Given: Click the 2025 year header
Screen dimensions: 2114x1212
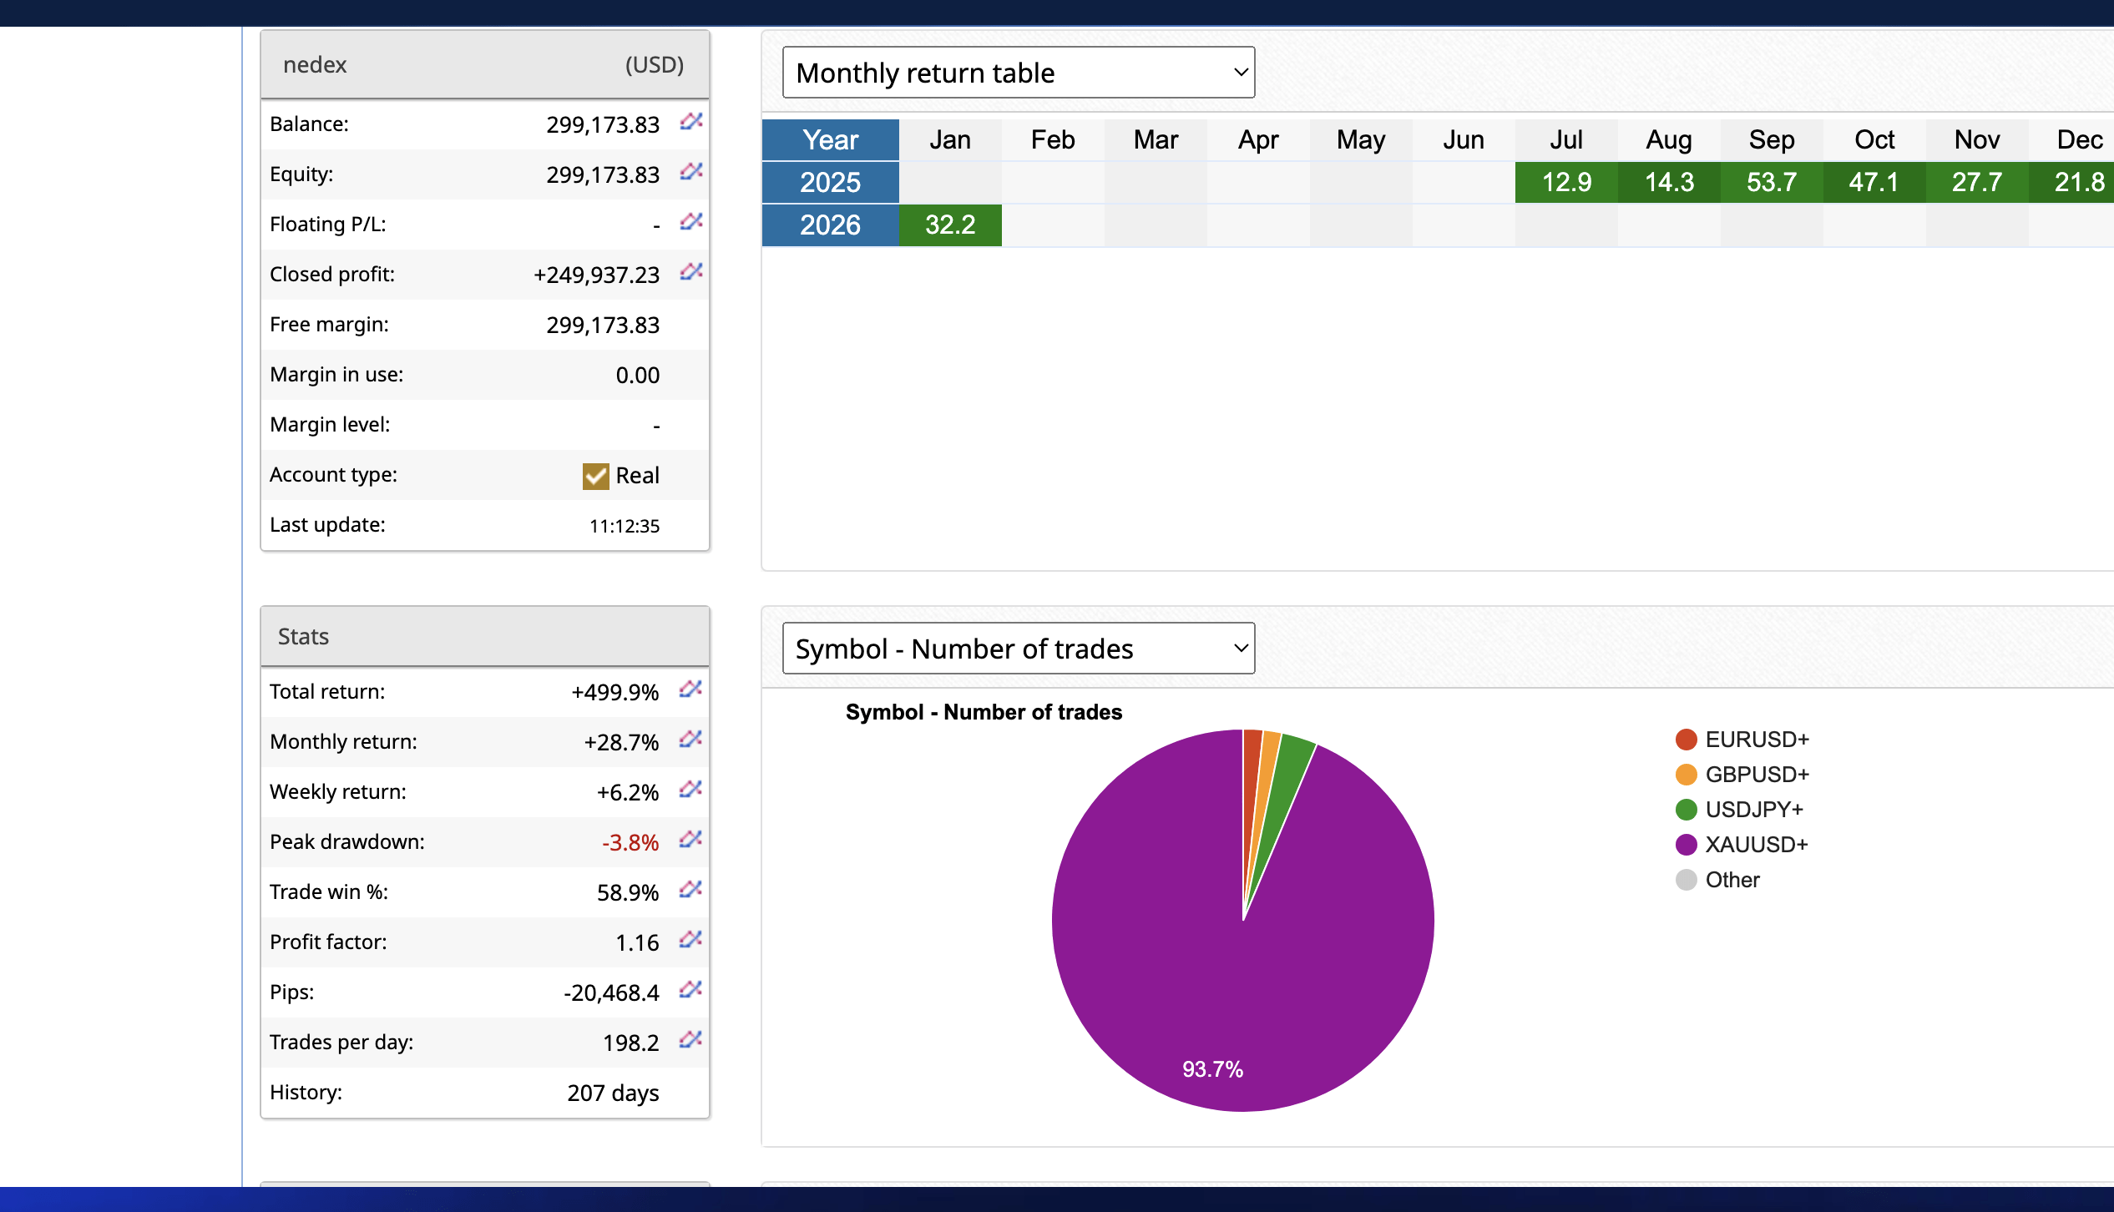Looking at the screenshot, I should point(830,182).
